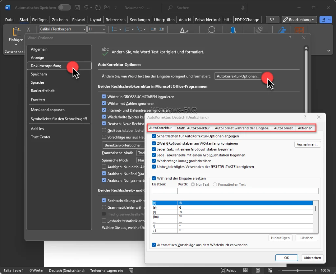Click the microphone icon in search box

pyautogui.click(x=242, y=8)
